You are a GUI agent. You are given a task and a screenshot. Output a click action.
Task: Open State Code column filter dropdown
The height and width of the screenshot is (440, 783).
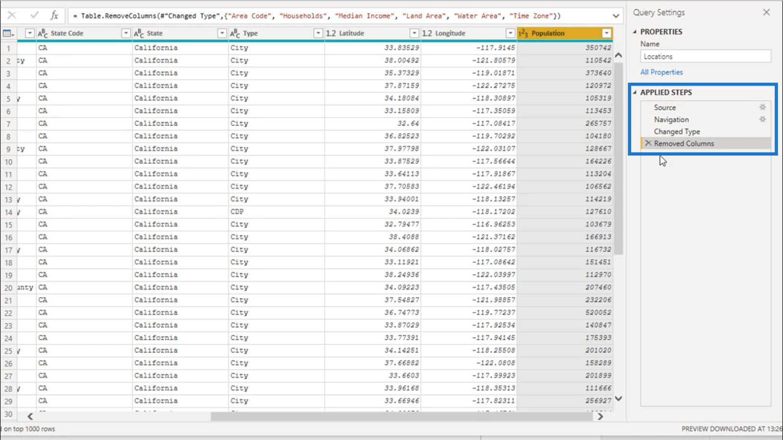click(x=126, y=33)
